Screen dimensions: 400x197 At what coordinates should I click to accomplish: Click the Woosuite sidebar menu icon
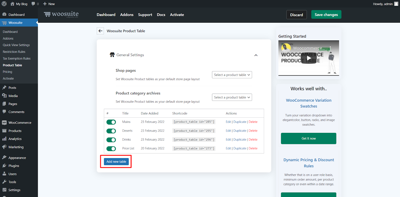(4, 23)
